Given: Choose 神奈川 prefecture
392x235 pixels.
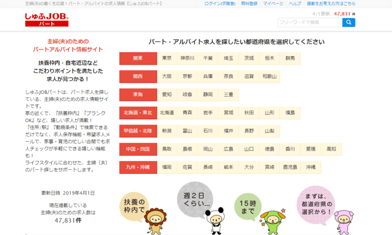Looking at the screenshot, I should (x=187, y=58).
